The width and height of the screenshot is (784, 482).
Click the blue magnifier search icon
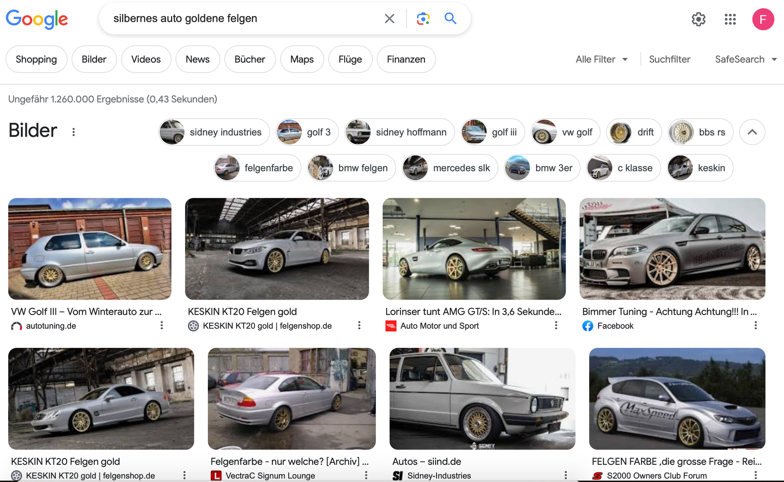pos(450,19)
